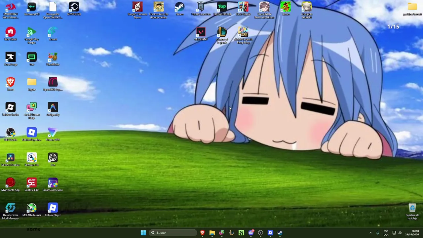423x238 pixels.
Task: Open the TapTap(Global) shortcut
Action: click(222, 9)
